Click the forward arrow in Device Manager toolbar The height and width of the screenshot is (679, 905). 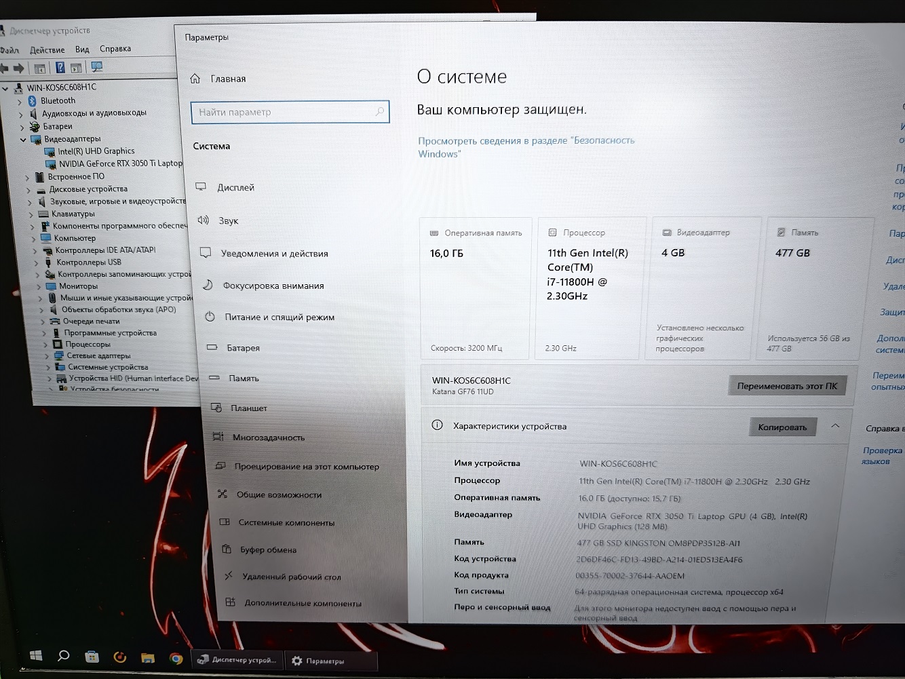point(19,68)
